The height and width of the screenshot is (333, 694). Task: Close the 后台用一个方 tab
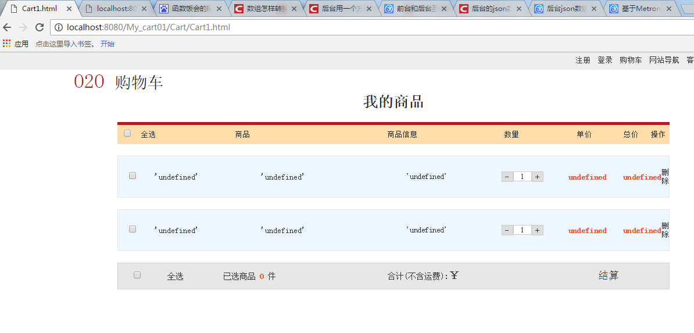pos(369,8)
